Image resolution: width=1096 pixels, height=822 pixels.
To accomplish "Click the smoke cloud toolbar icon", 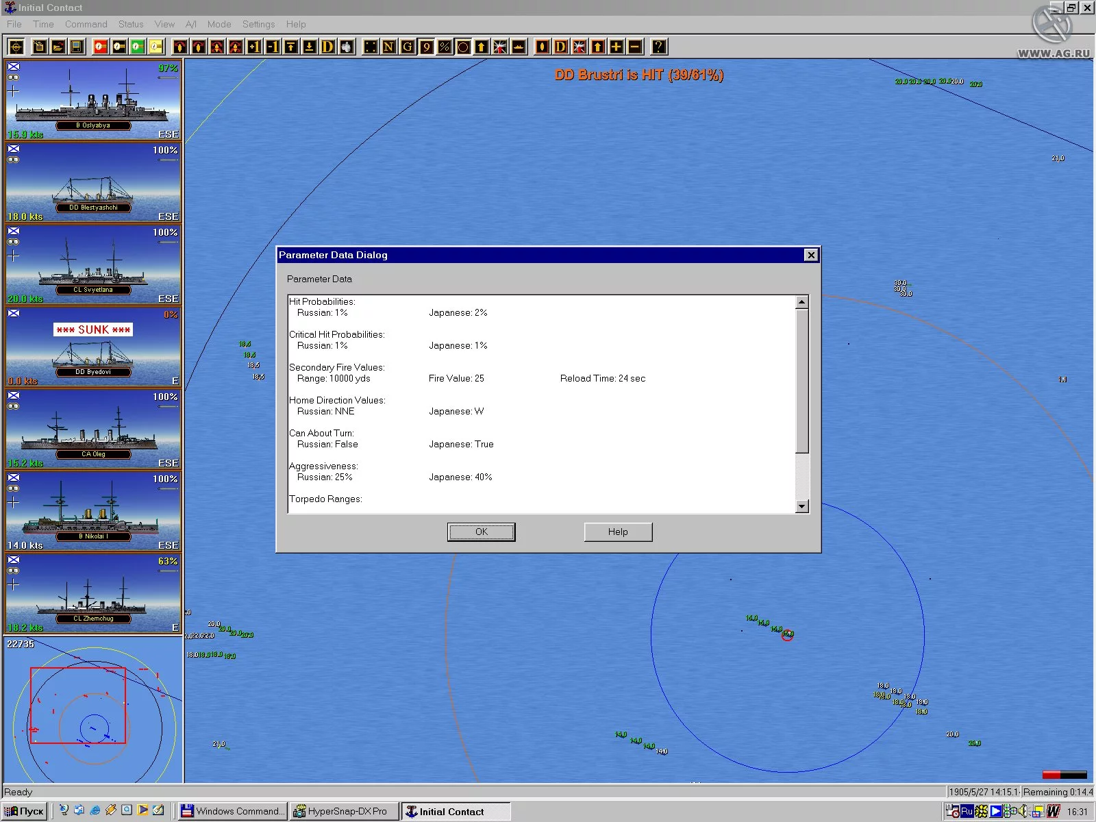I will [x=347, y=47].
